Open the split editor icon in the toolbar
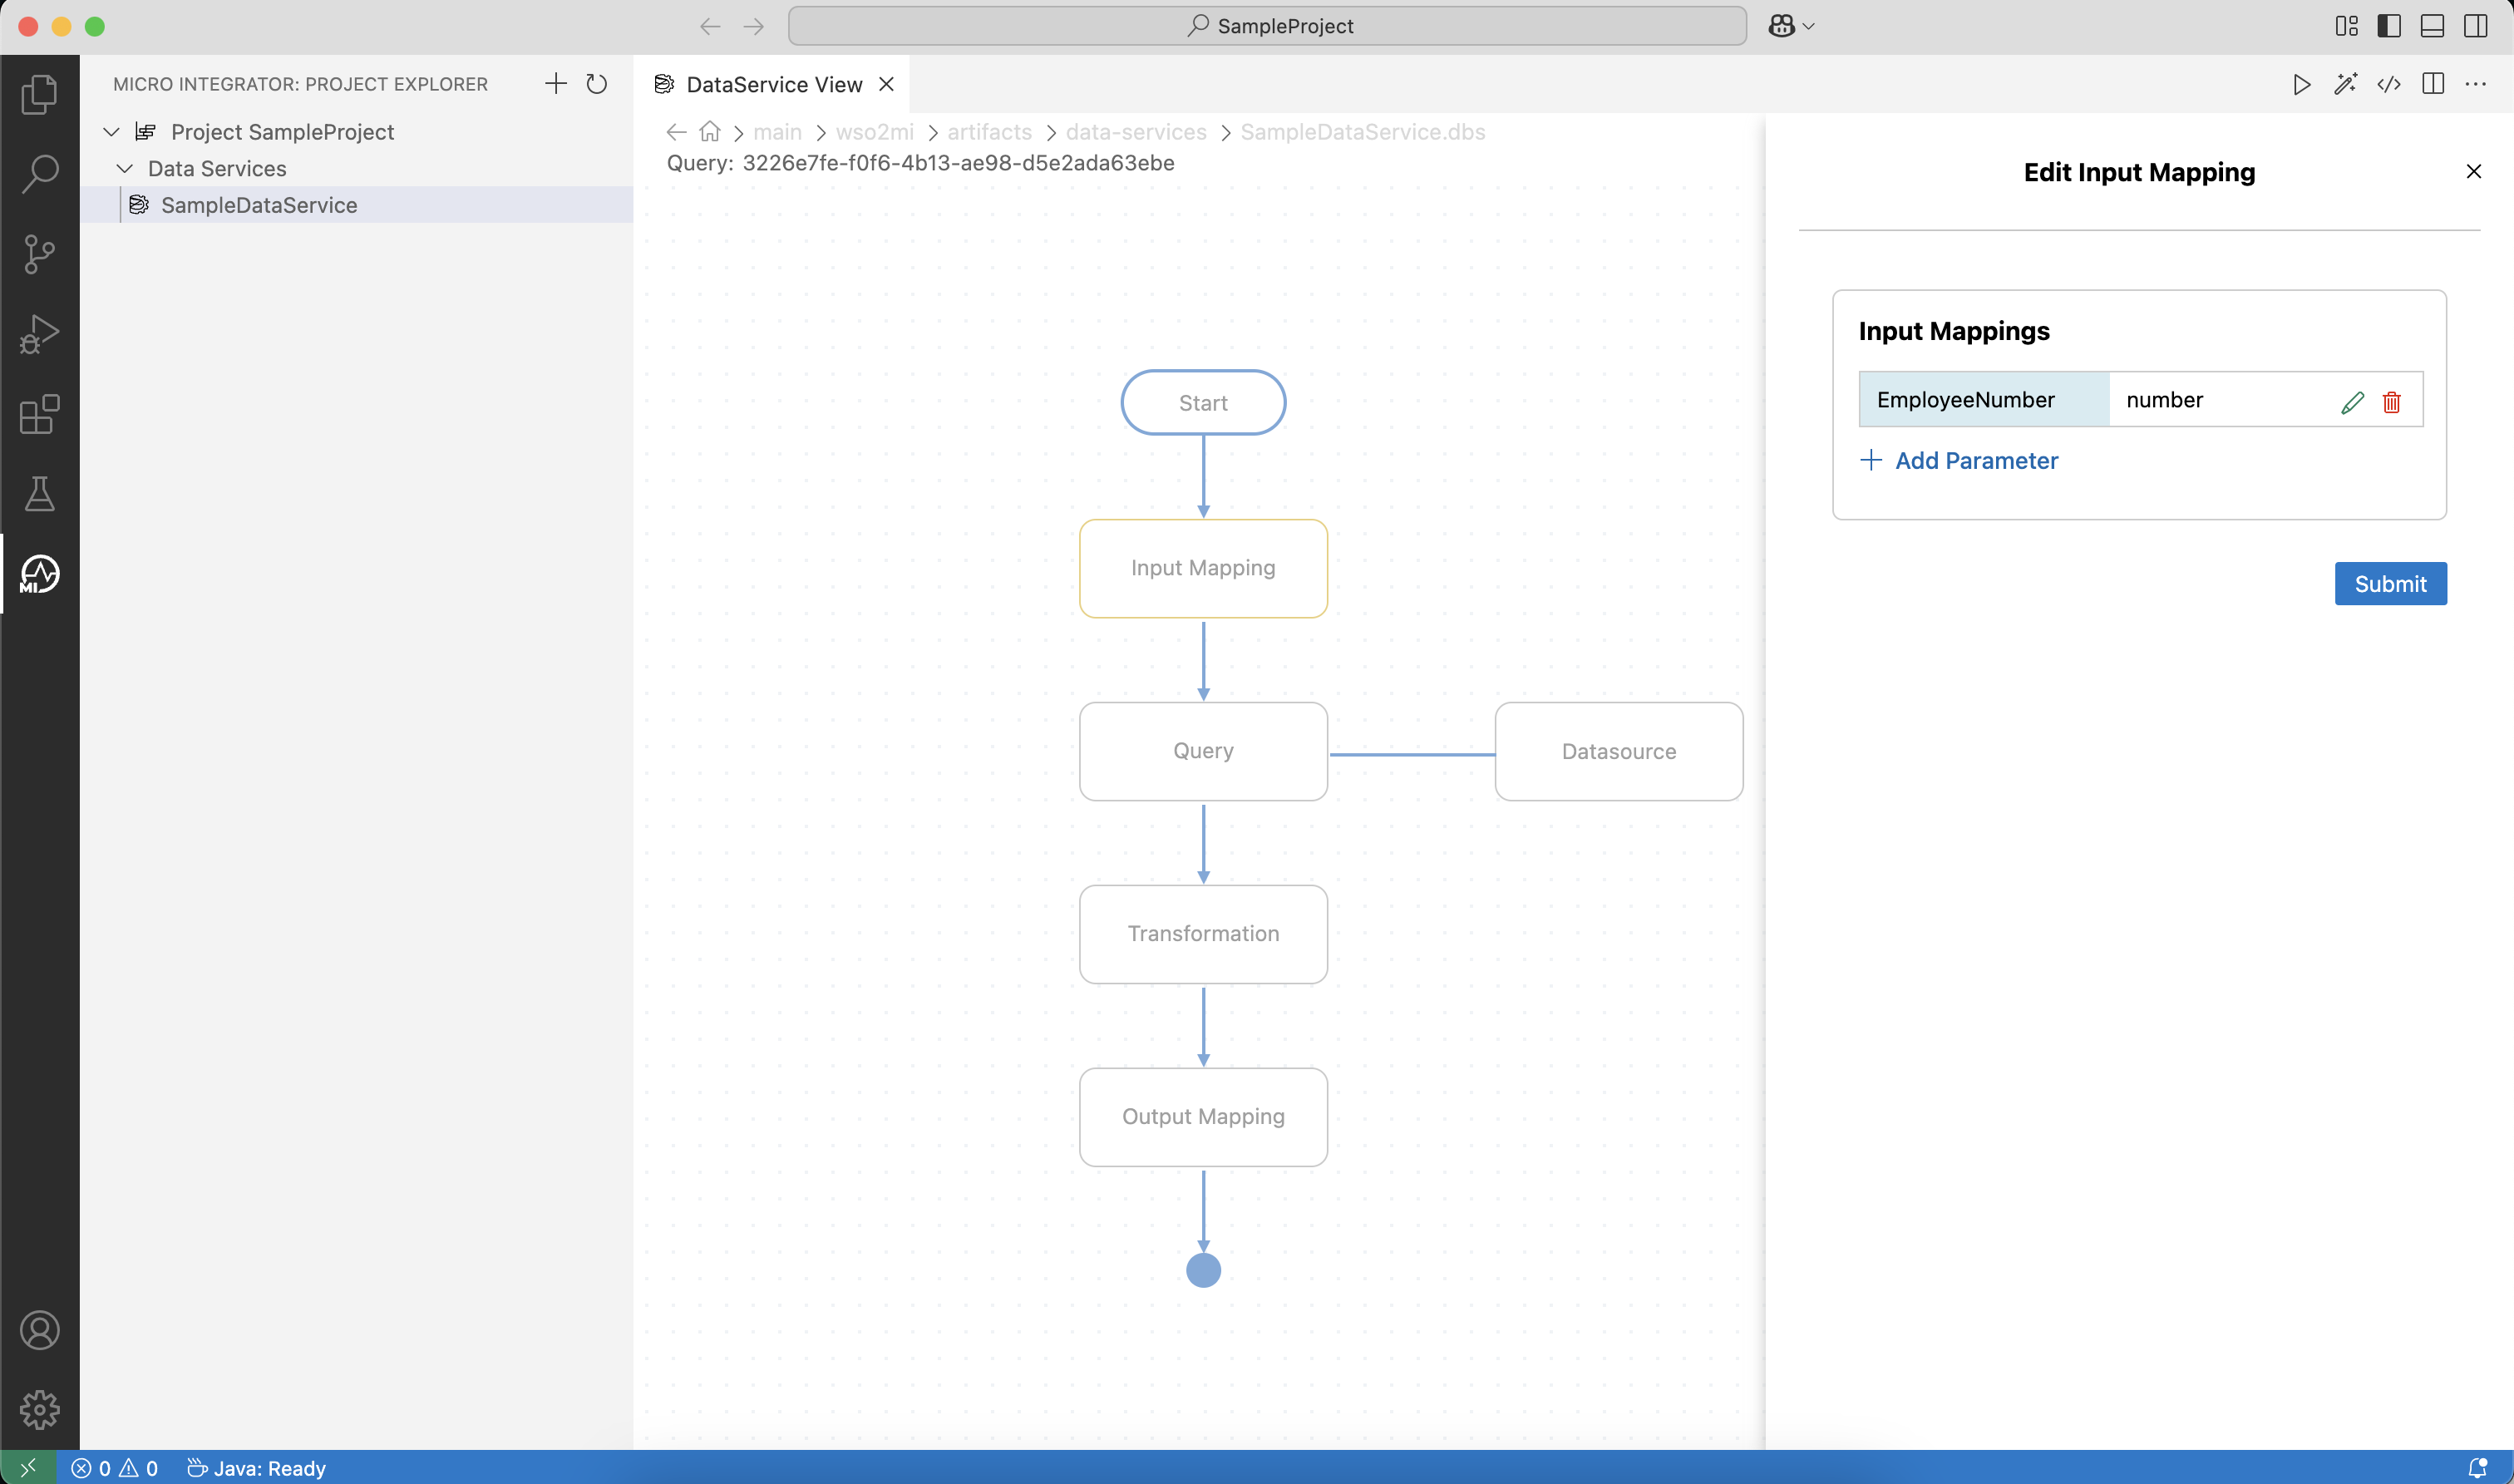The height and width of the screenshot is (1484, 2514). pyautogui.click(x=2432, y=84)
